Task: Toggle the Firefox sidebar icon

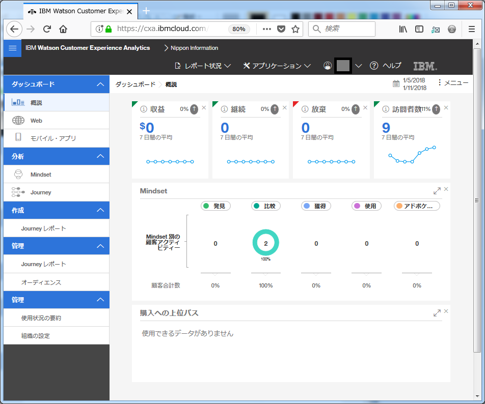Action: [419, 29]
